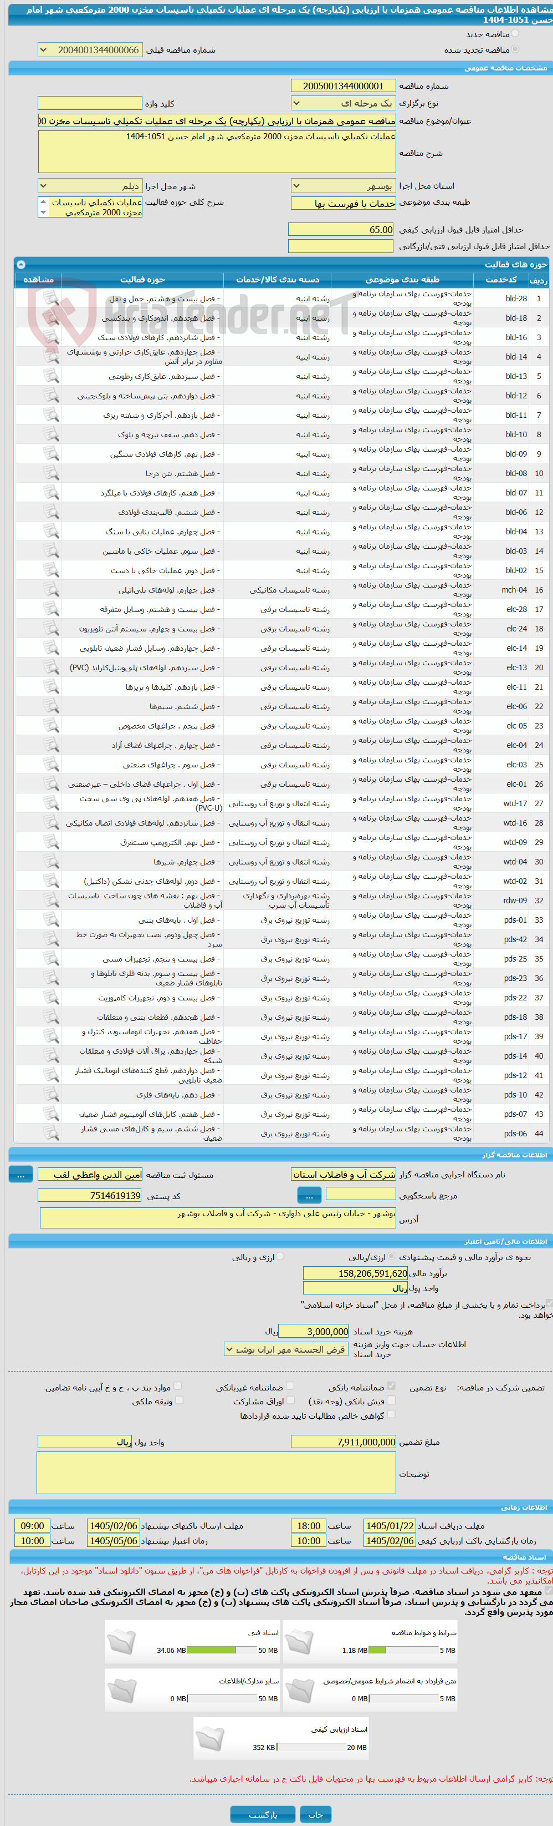553x1826 pixels.
Task: Toggle the ضمانتنامه بانکی checkbox
Action: pos(391,1386)
